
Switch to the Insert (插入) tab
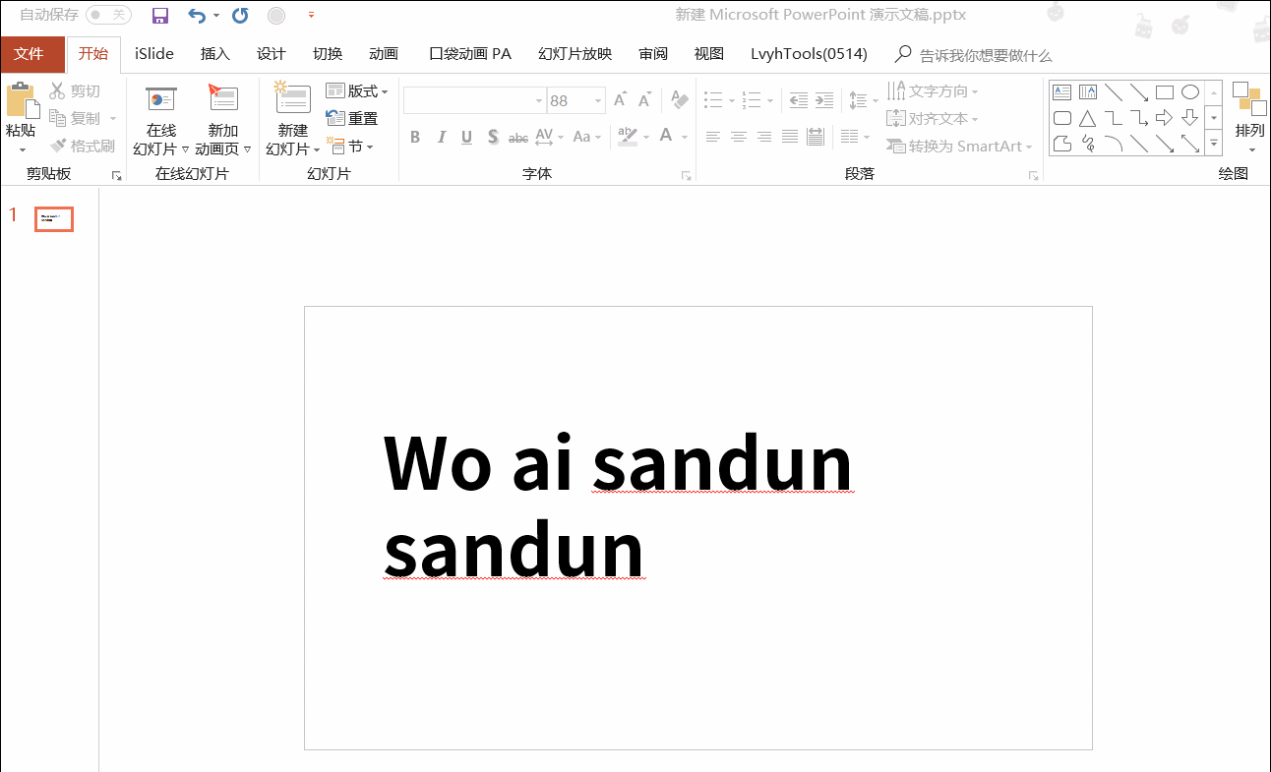(x=214, y=54)
